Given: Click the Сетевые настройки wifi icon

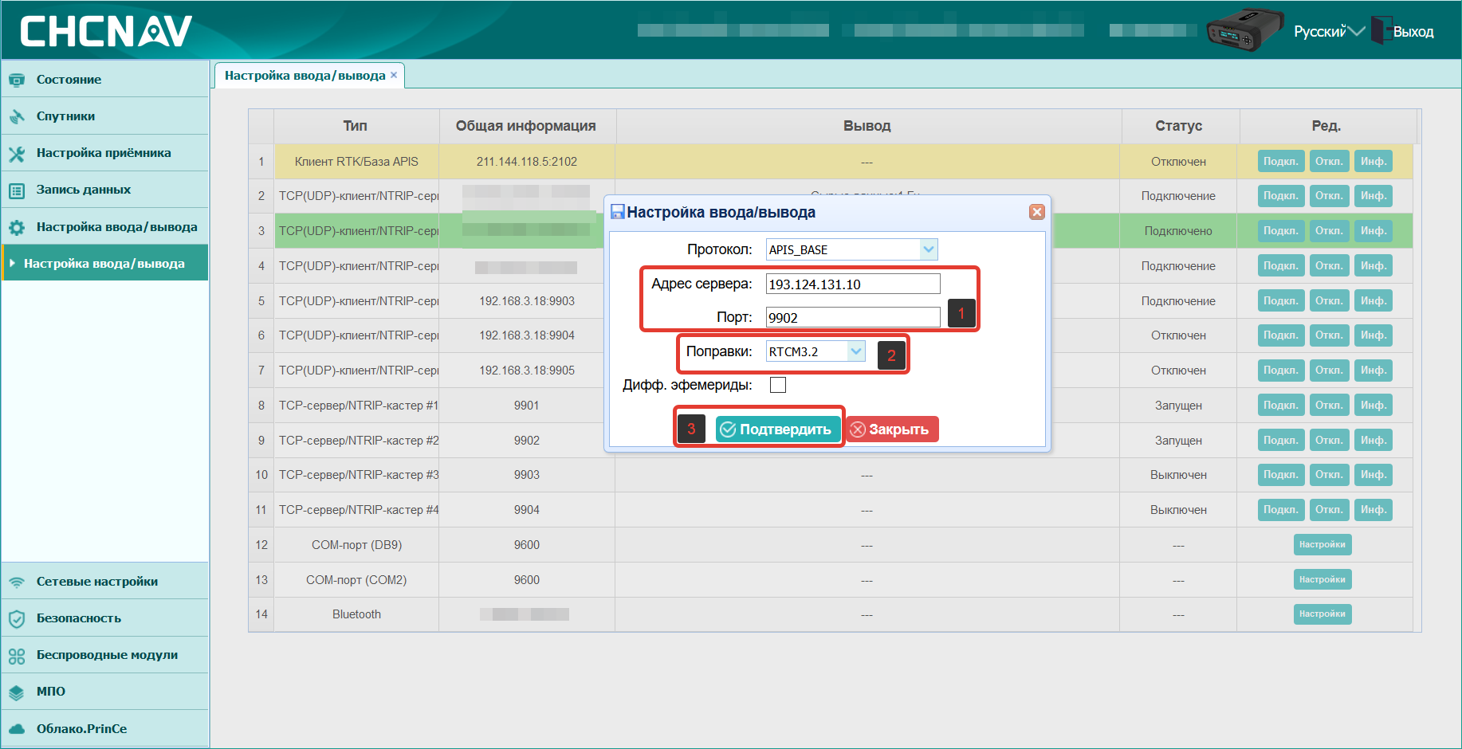Looking at the screenshot, I should click(x=17, y=582).
